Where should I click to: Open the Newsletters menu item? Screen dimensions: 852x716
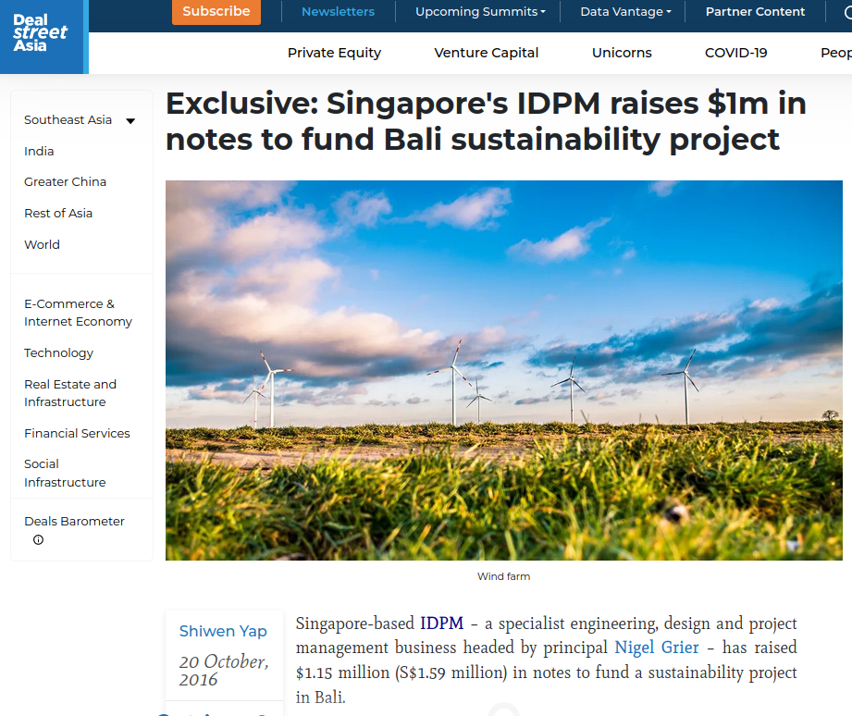tap(338, 12)
